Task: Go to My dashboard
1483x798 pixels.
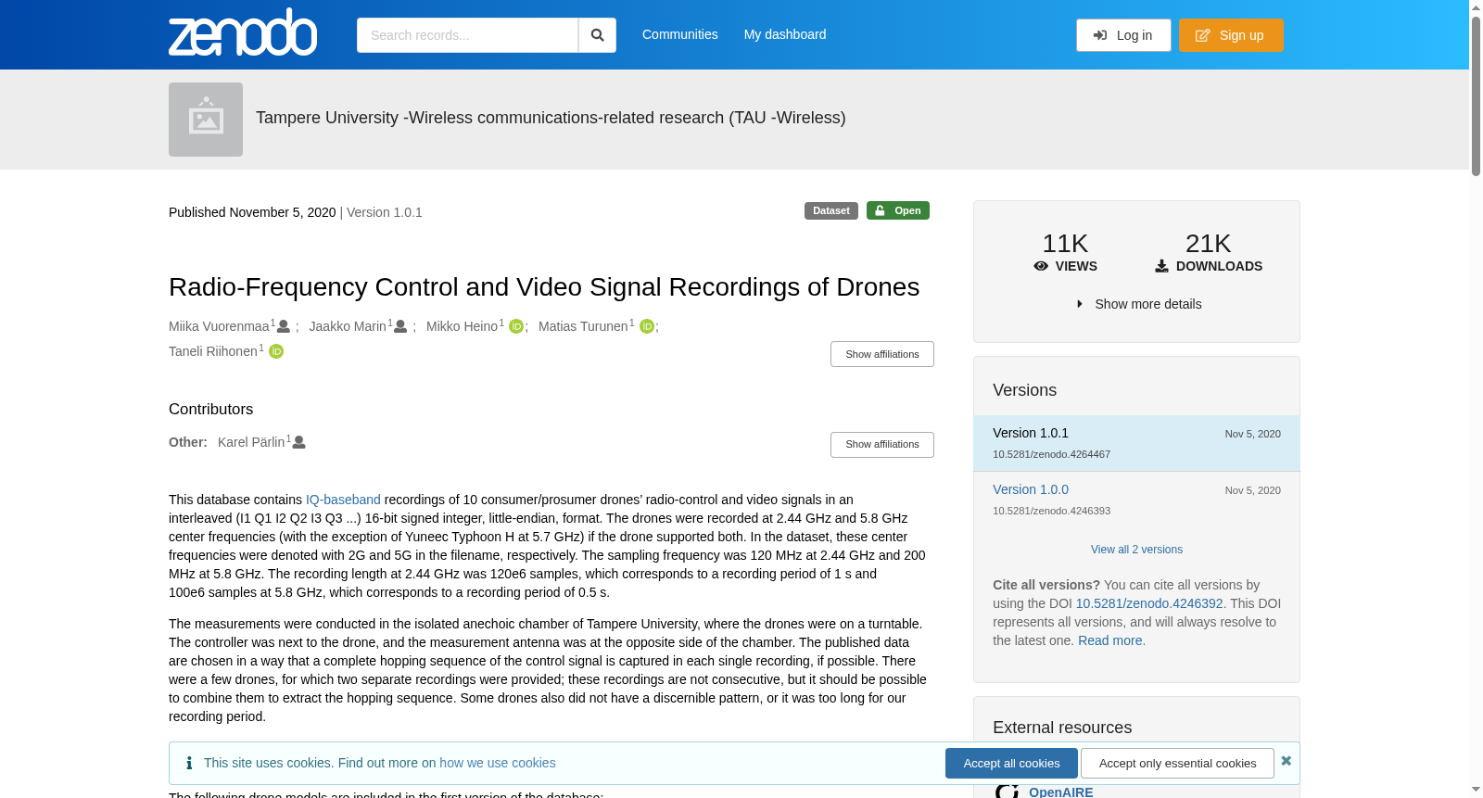Action: click(785, 34)
